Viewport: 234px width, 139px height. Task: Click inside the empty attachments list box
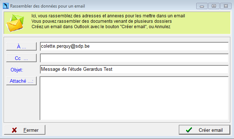[x=134, y=98]
